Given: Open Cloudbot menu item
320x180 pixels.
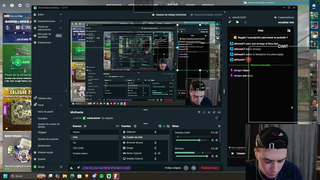Looking at the screenshot, I should [x=42, y=118].
